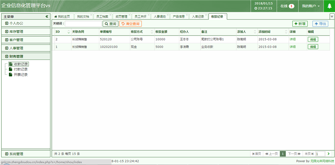Image resolution: width=335 pixels, height=165 pixels.
Task: Click the 查询 search button
Action: coord(110,24)
